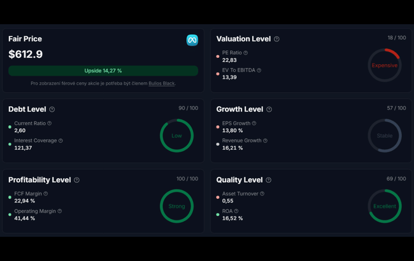Click help icon beside Growth Level

pos(269,109)
